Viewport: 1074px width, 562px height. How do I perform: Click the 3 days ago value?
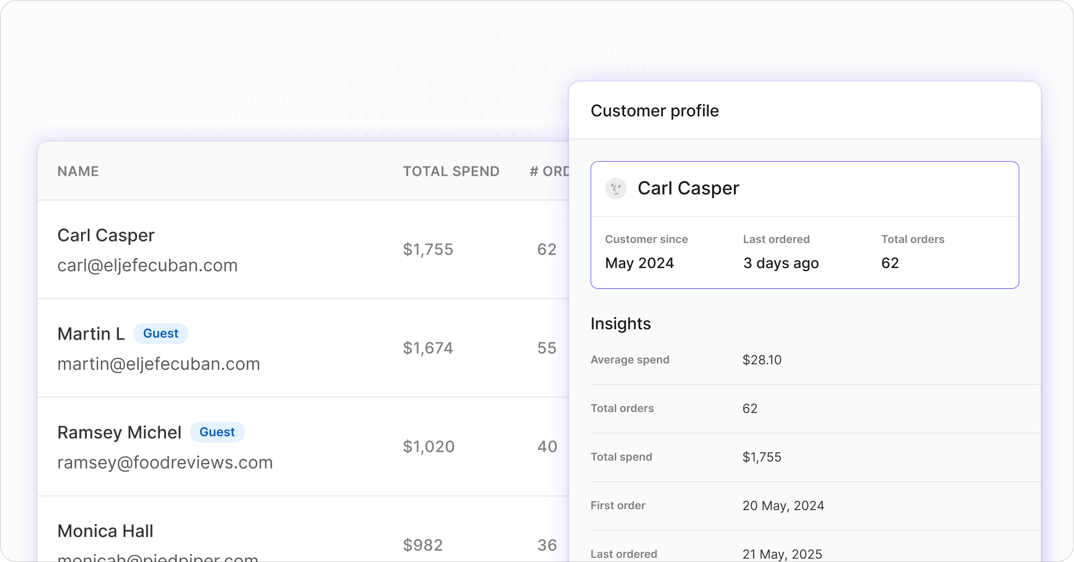click(x=781, y=263)
